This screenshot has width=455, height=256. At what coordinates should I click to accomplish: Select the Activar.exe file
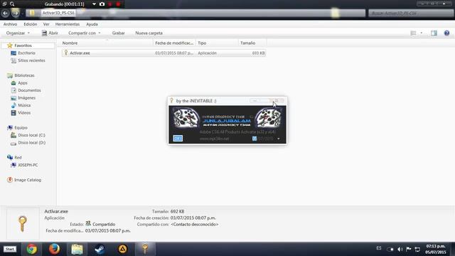point(164,53)
